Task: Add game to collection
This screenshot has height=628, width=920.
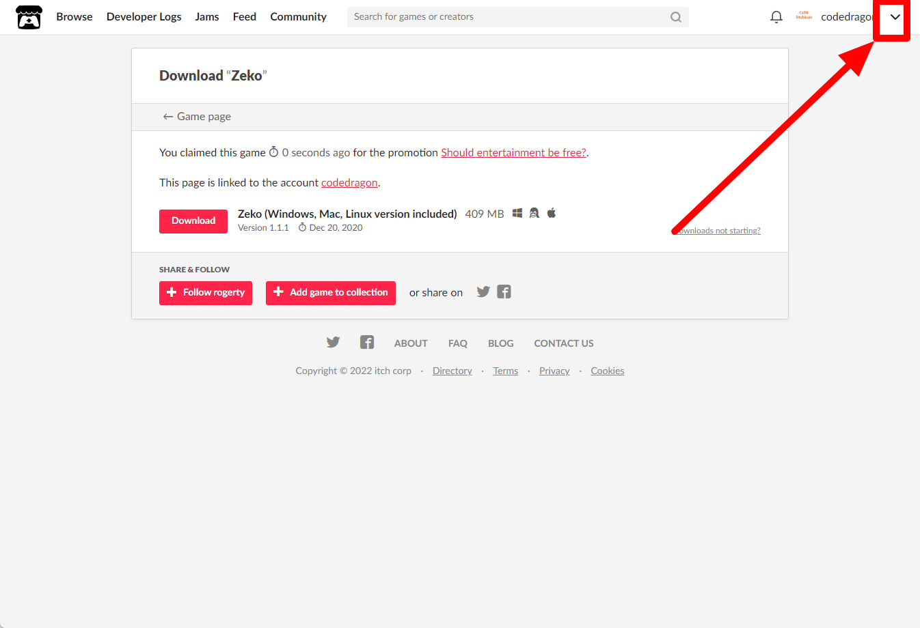Action: [x=331, y=293]
